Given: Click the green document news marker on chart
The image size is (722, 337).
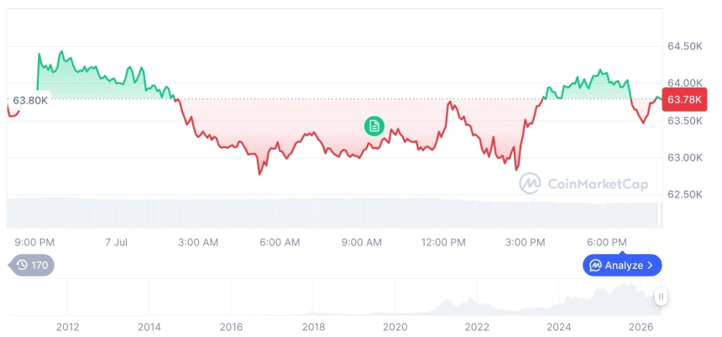Looking at the screenshot, I should point(374,126).
